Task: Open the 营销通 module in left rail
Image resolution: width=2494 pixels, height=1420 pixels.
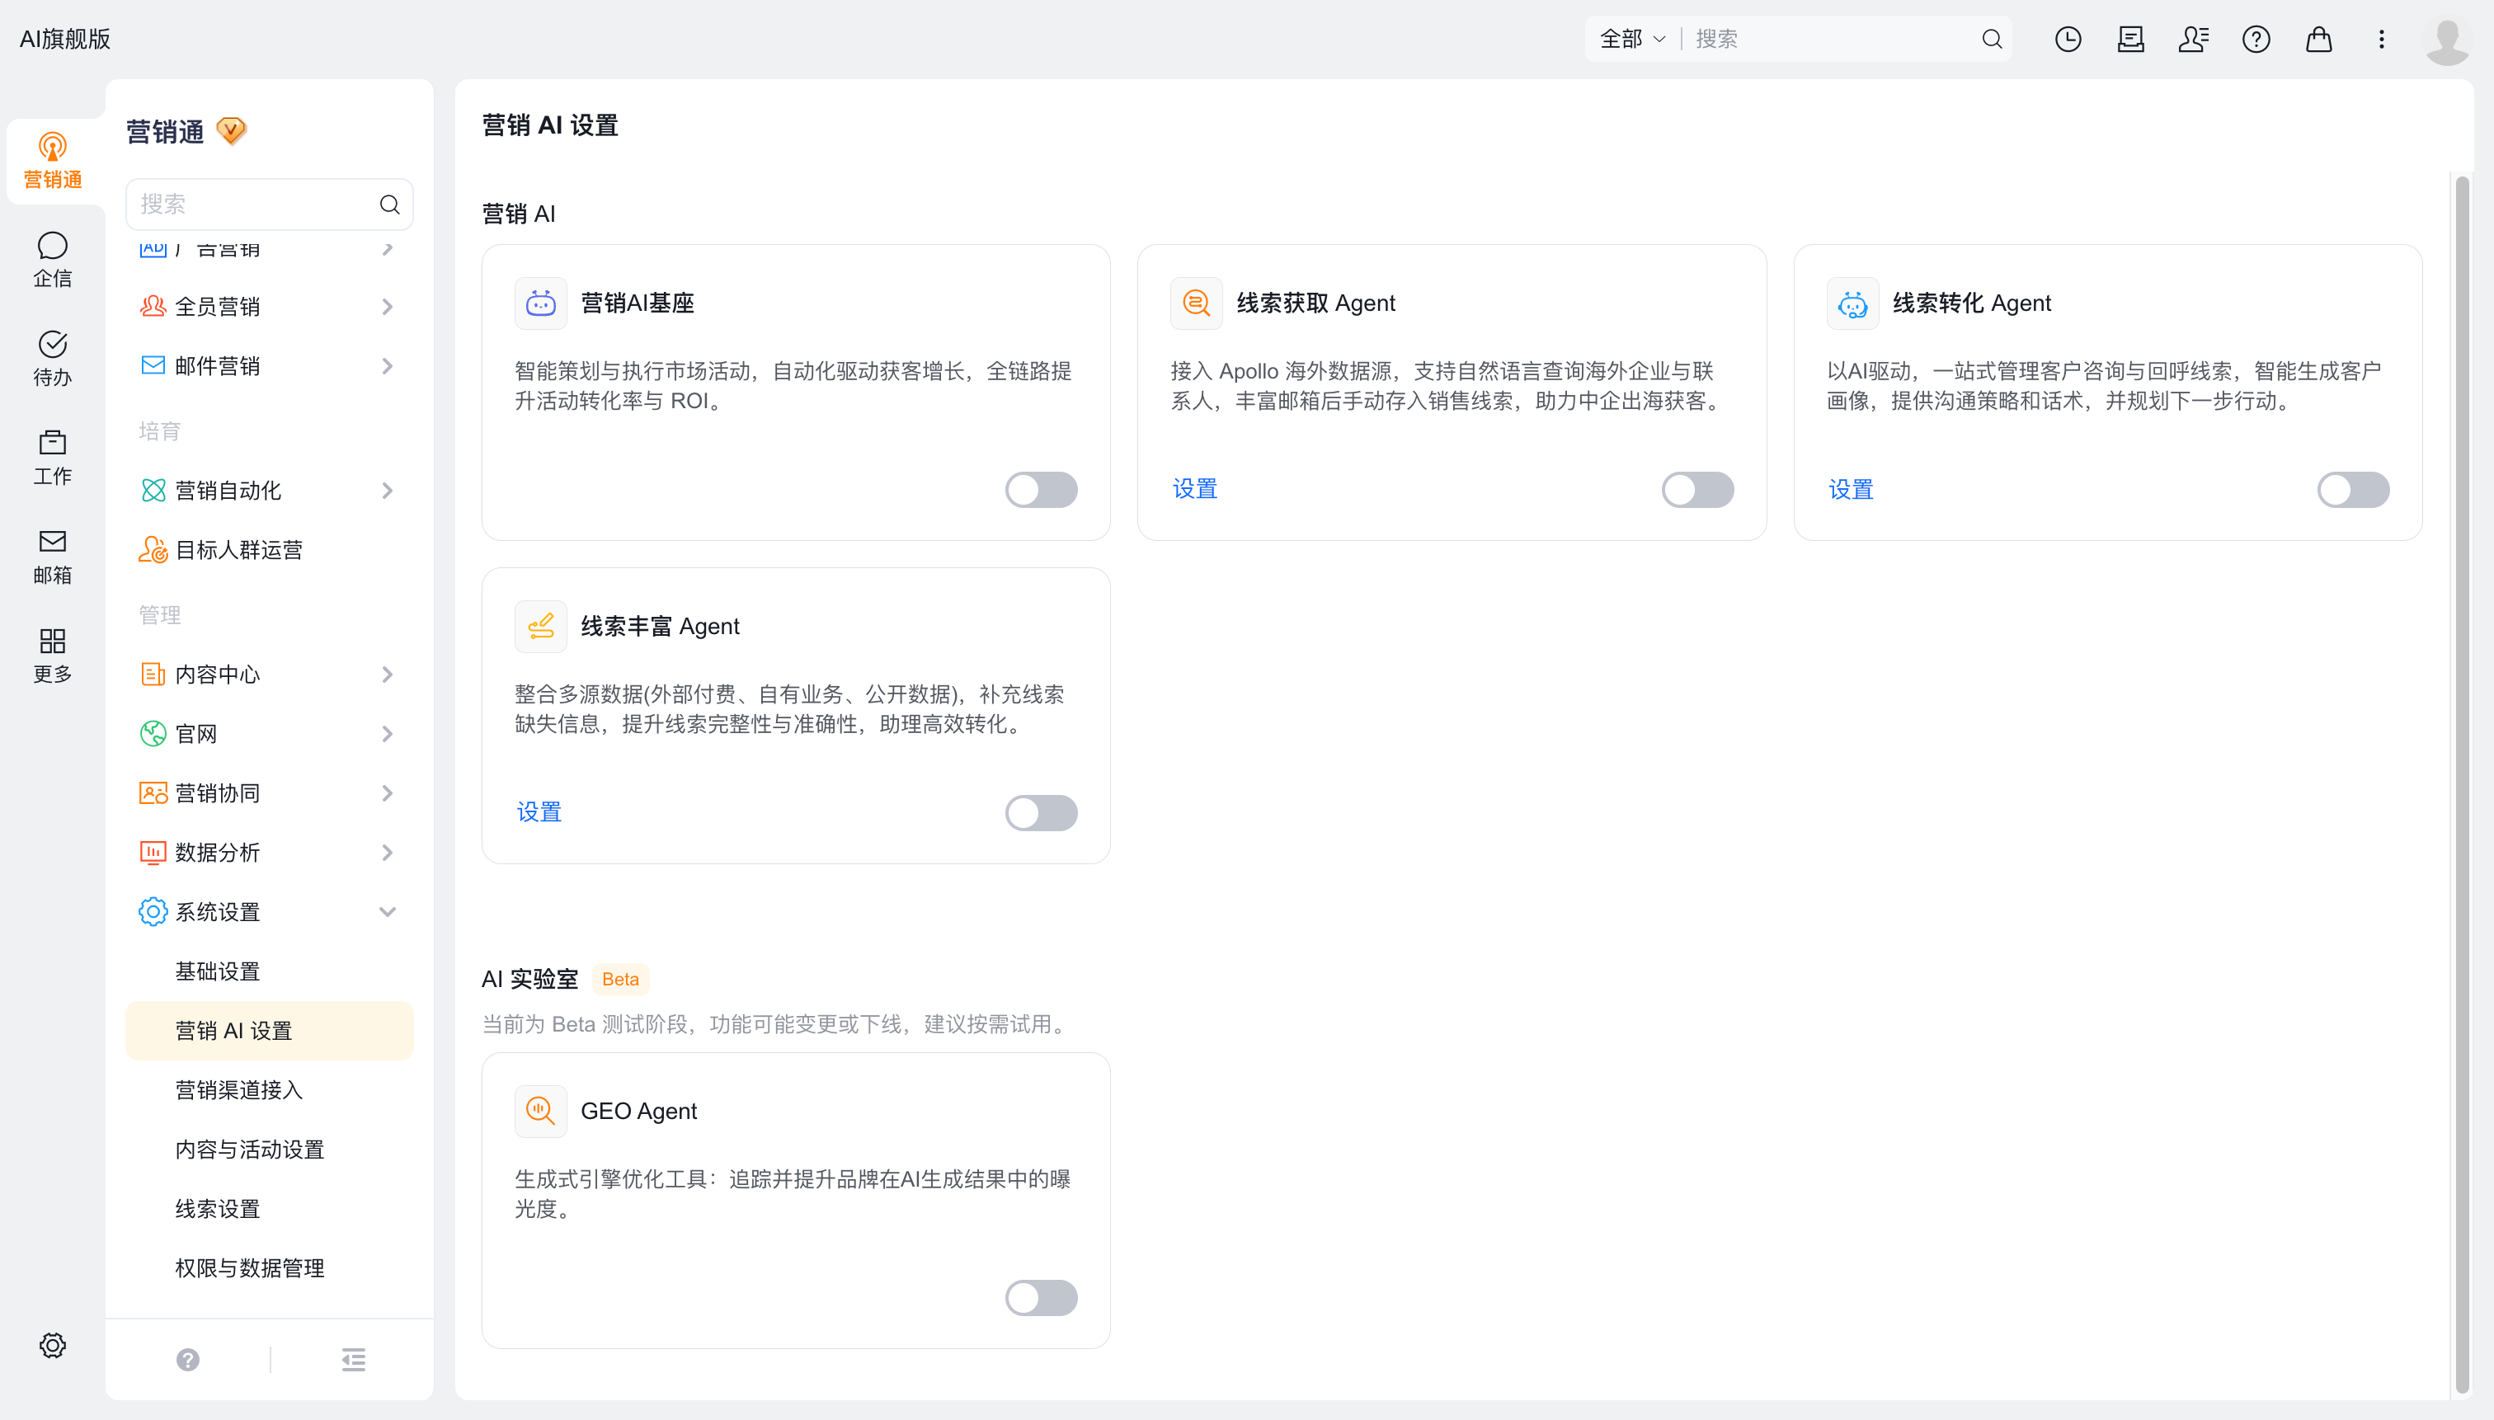Action: [x=53, y=161]
